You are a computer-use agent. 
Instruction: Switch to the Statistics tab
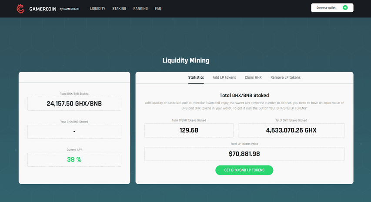click(x=196, y=77)
